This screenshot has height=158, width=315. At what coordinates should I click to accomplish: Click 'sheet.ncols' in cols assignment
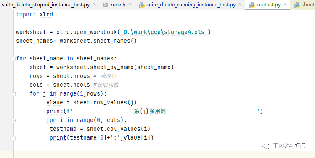tap(71, 85)
